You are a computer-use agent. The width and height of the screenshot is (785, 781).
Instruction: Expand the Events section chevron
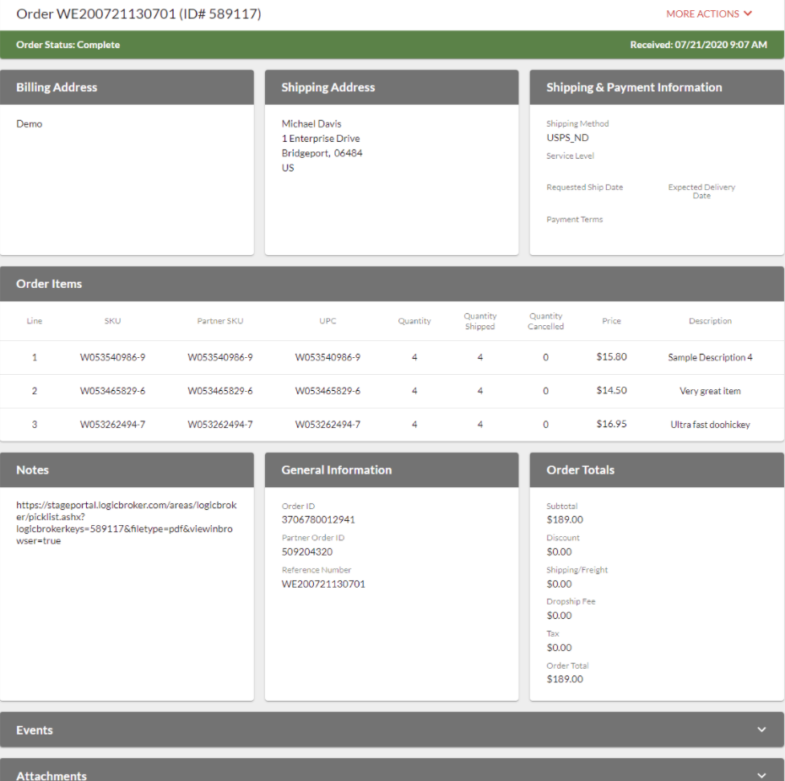[761, 730]
